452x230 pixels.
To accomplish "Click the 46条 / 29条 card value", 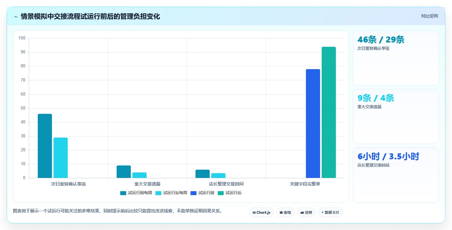I will (x=381, y=40).
